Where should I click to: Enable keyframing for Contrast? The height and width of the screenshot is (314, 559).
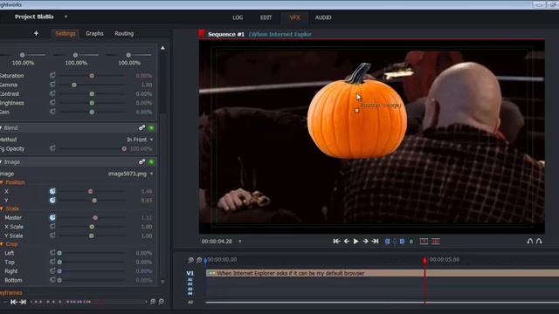(x=52, y=93)
